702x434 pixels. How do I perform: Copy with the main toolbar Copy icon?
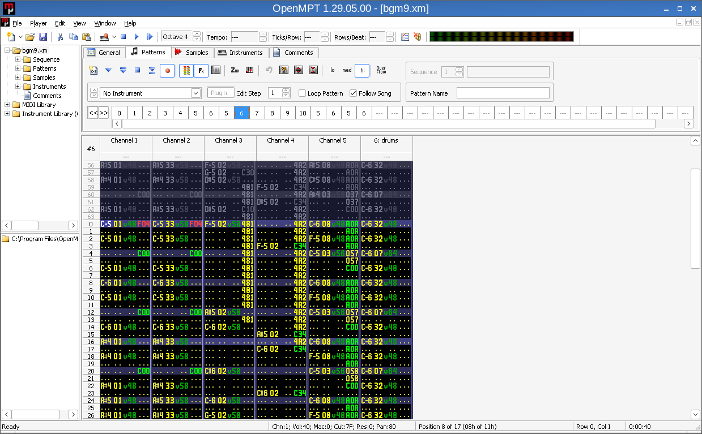pos(73,37)
